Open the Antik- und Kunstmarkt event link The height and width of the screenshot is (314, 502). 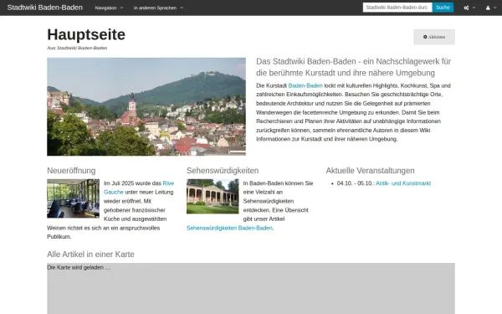403,183
